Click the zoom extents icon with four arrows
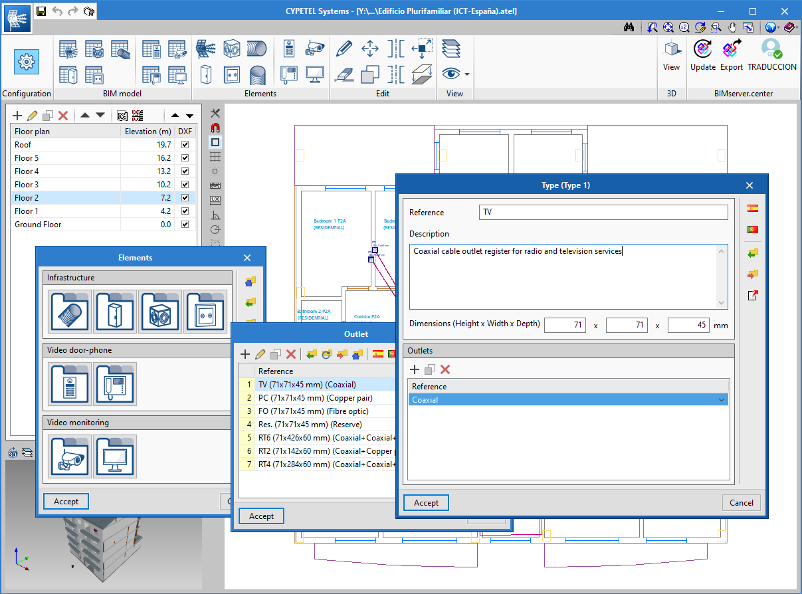Viewport: 802px width, 594px height. pos(668,27)
